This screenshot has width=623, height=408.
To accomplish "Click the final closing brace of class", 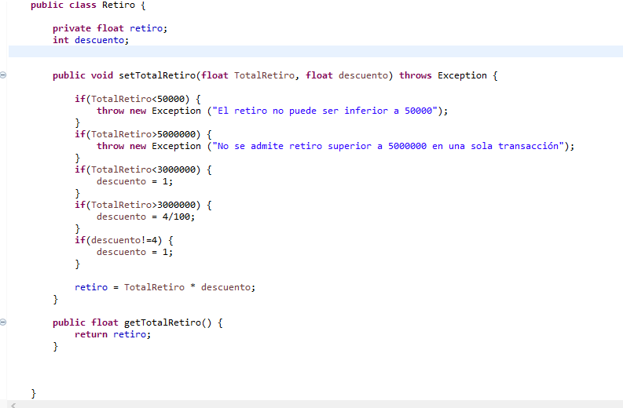I will (33, 393).
